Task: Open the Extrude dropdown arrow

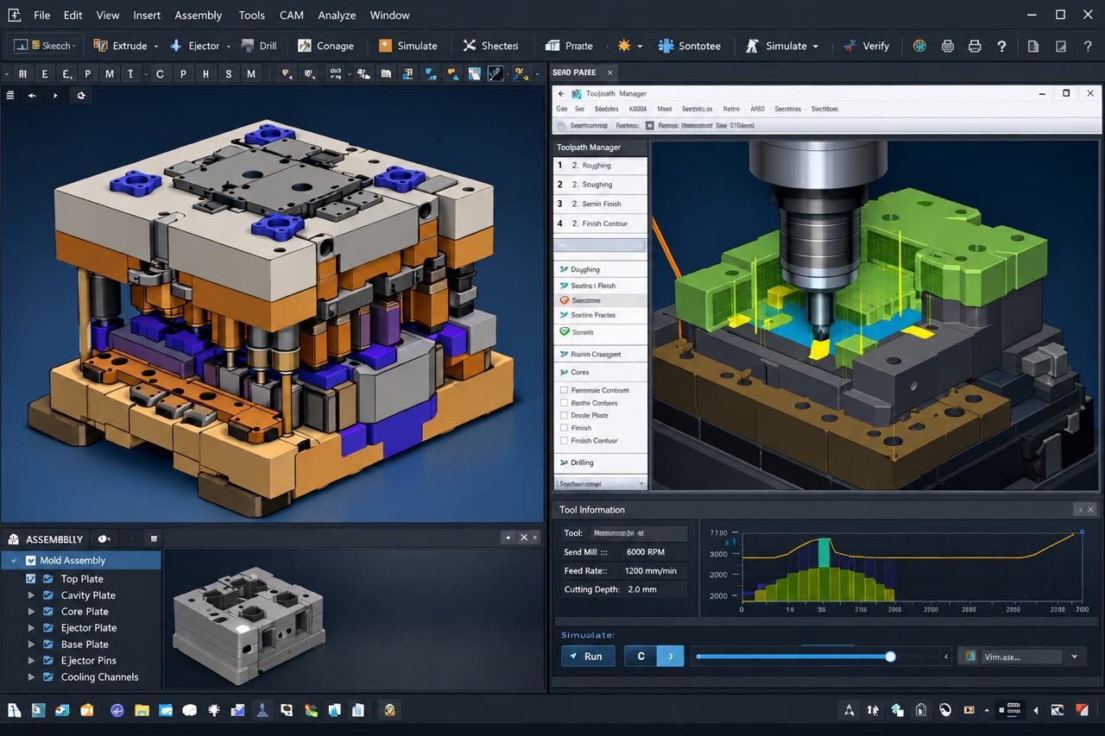Action: 155,47
